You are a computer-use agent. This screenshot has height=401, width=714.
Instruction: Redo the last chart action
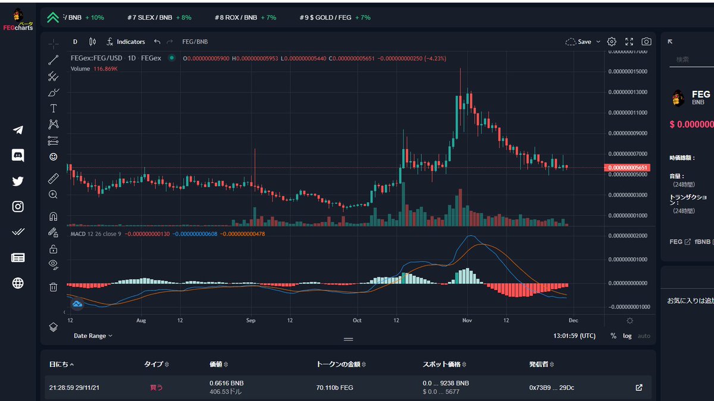(170, 42)
